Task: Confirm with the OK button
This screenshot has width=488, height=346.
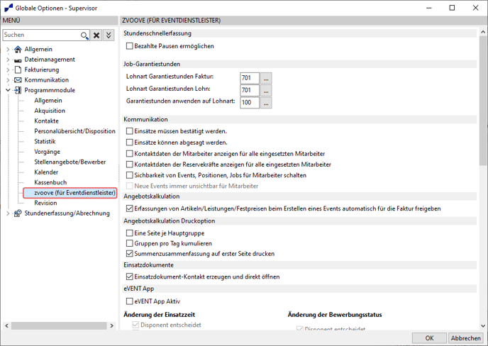Action: click(429, 338)
